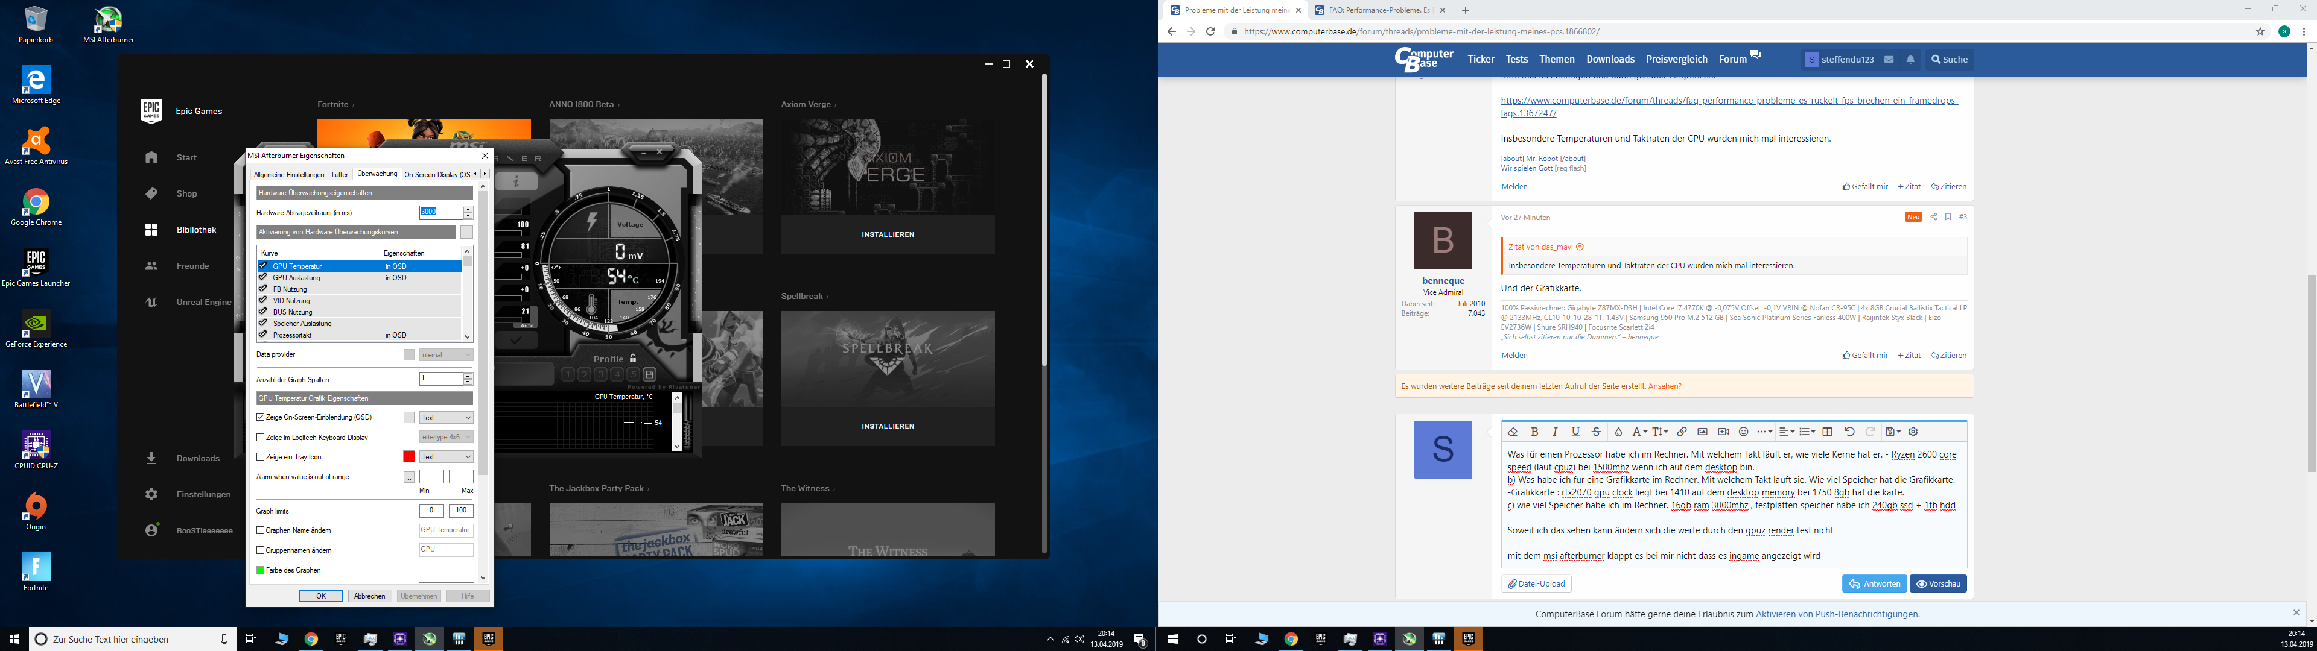This screenshot has width=2317, height=651.
Task: Click the undo icon in reply editor
Action: [x=1849, y=432]
